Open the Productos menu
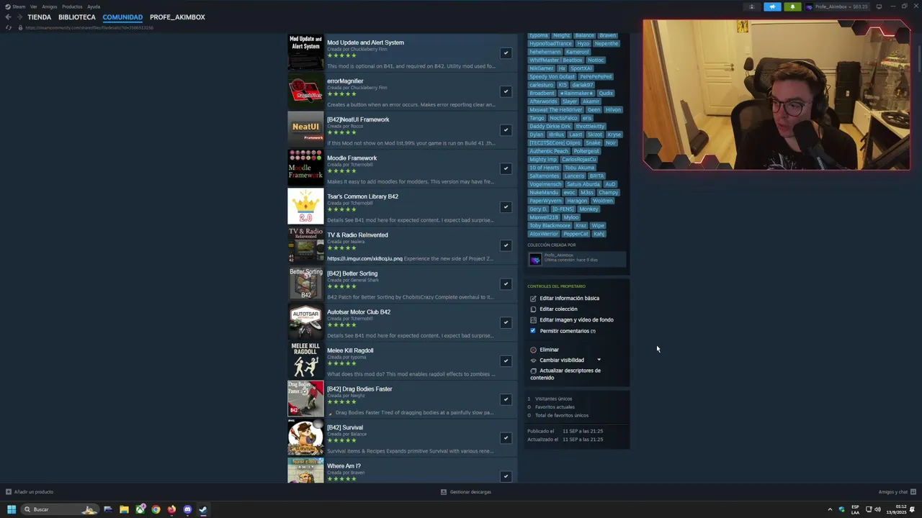The width and height of the screenshot is (922, 518). coord(72,6)
